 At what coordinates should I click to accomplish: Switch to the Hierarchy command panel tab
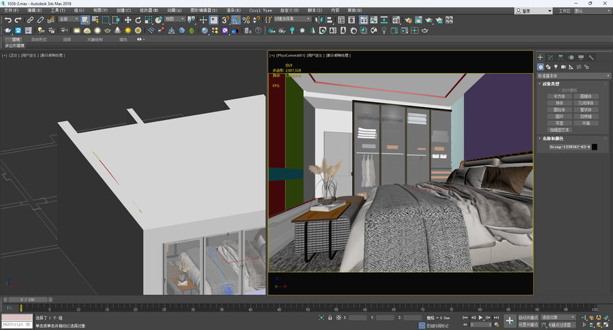561,57
